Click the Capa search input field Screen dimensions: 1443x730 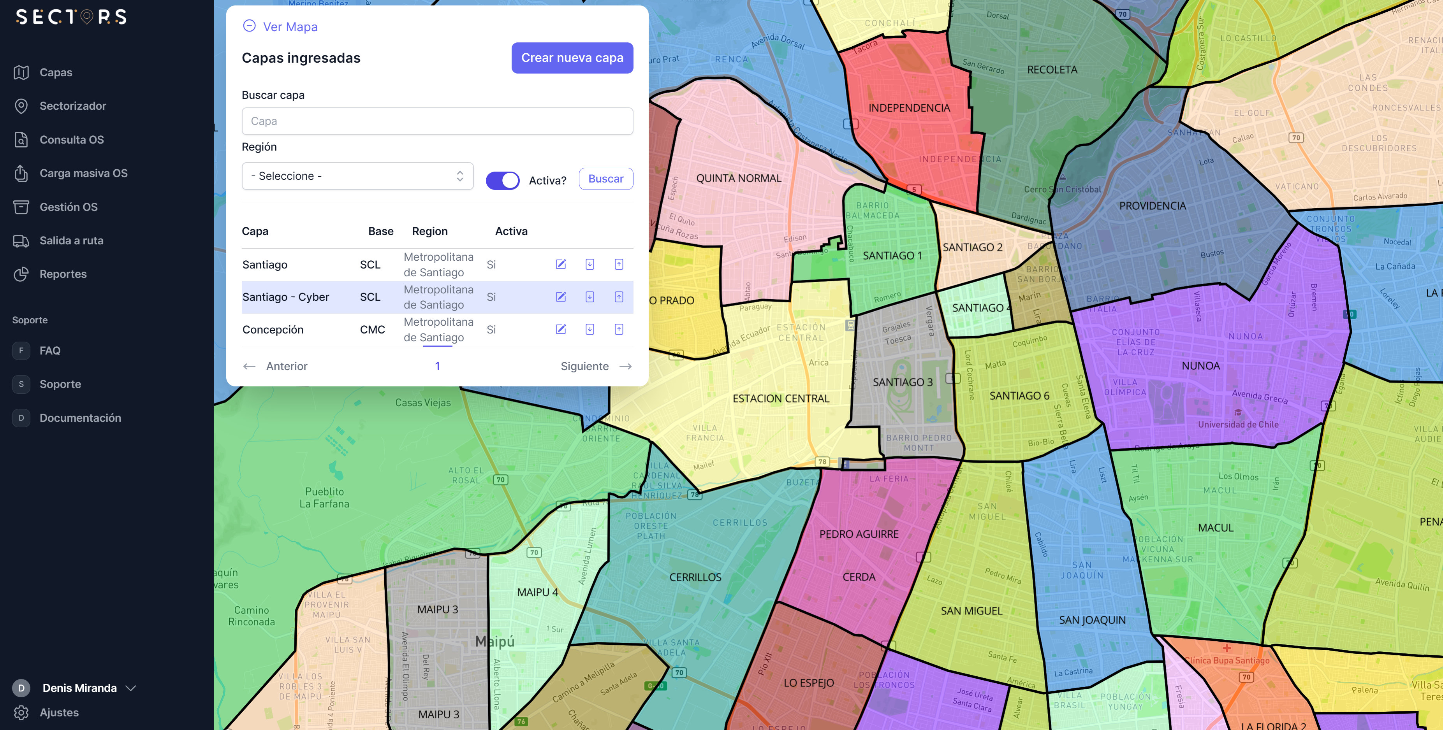tap(437, 121)
